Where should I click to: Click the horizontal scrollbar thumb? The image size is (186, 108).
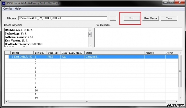tap(87, 102)
